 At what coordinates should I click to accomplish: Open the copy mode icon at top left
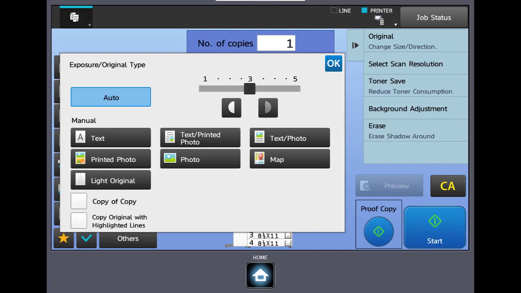[x=74, y=17]
